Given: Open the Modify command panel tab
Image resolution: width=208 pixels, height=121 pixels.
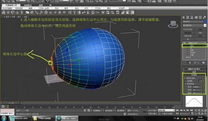Looking at the screenshot, I should click(x=188, y=17).
